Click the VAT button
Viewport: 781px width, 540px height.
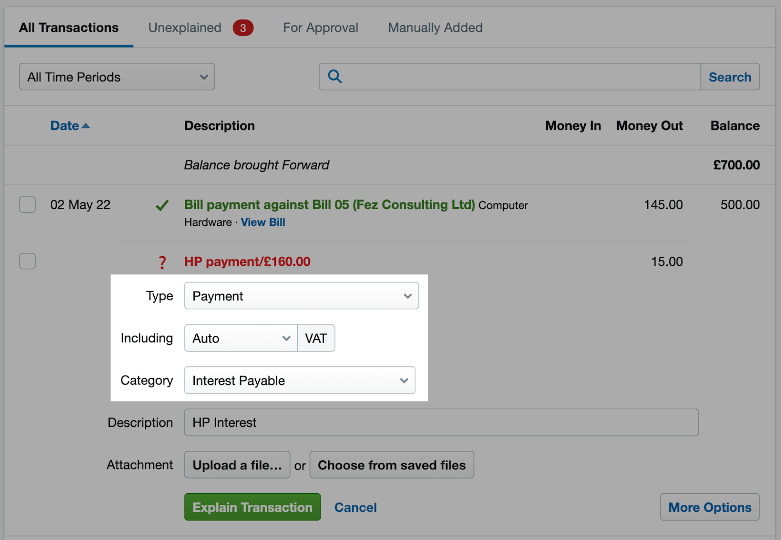316,338
